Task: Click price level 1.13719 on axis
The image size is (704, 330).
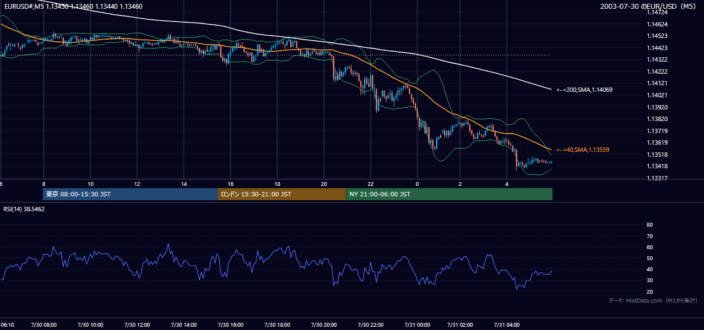Action: click(x=657, y=131)
